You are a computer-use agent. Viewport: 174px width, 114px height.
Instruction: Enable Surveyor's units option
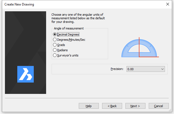66,55
